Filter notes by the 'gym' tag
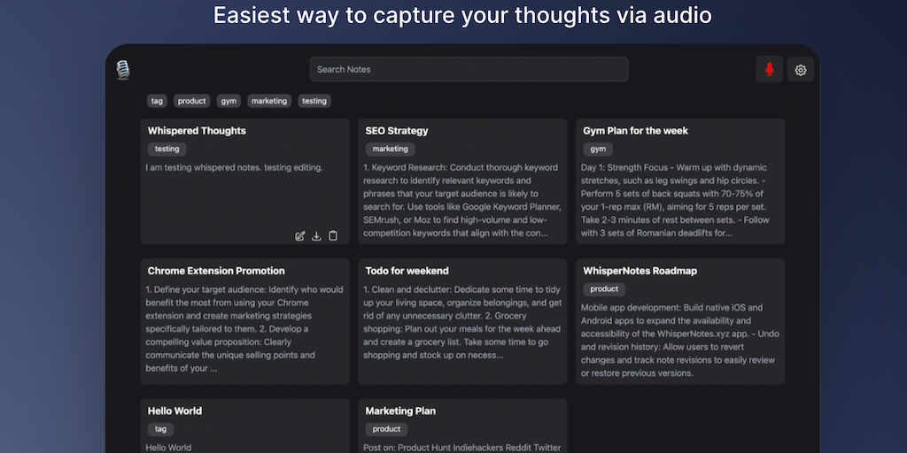The width and height of the screenshot is (907, 453). click(x=229, y=101)
